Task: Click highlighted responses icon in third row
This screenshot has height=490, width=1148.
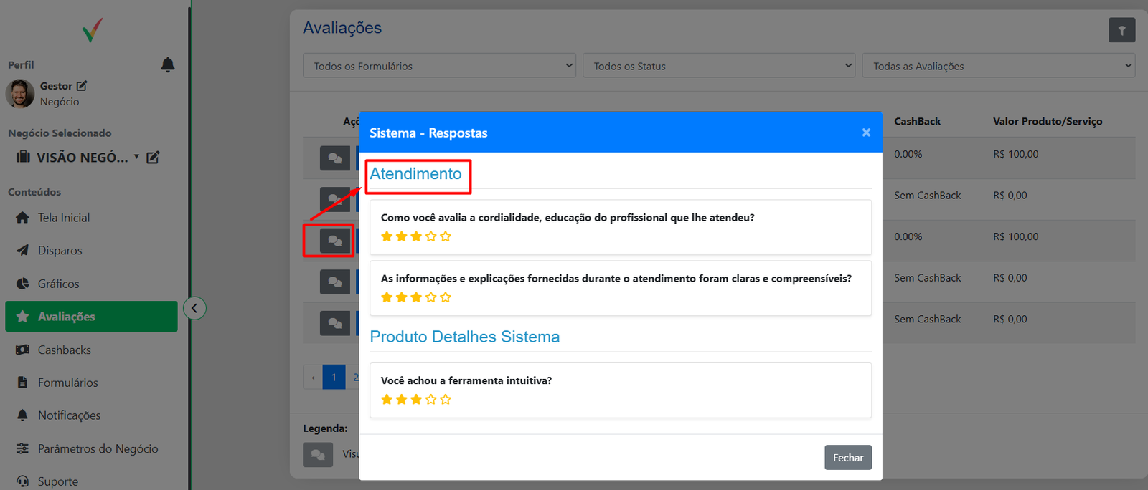Action: tap(334, 241)
